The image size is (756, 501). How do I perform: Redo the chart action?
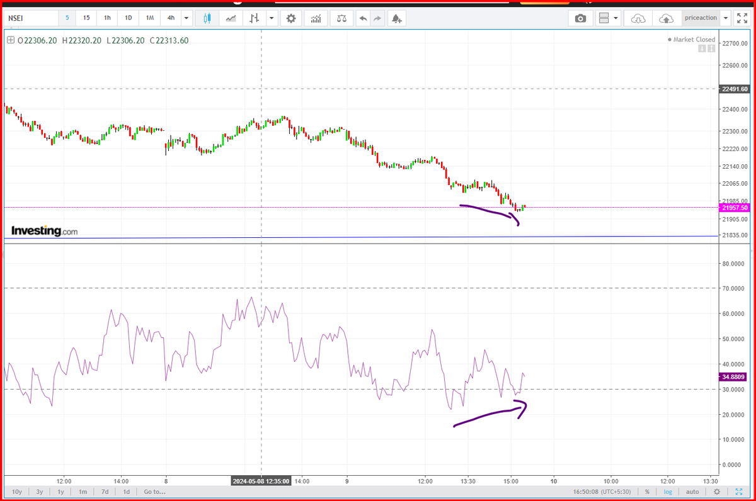(x=377, y=18)
